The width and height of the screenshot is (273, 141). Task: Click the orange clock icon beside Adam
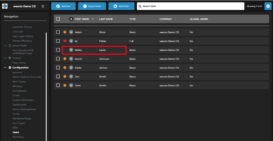pos(65,32)
